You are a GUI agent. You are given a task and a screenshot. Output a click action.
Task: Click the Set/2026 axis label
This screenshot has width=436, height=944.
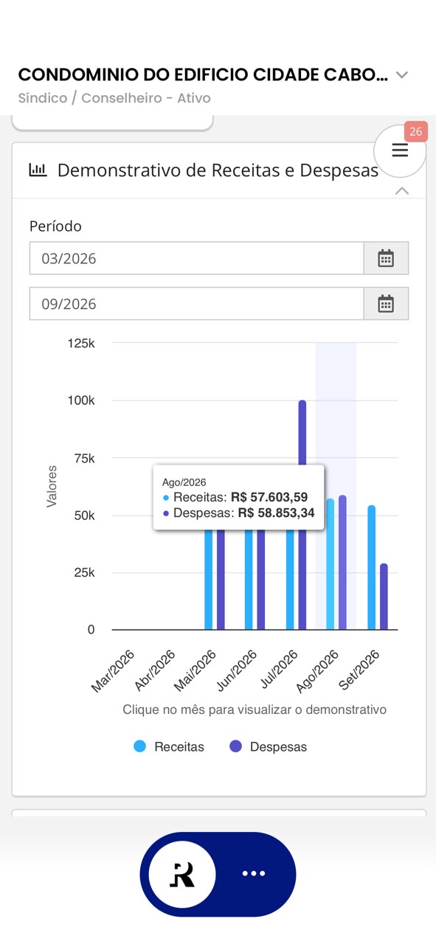point(360,670)
